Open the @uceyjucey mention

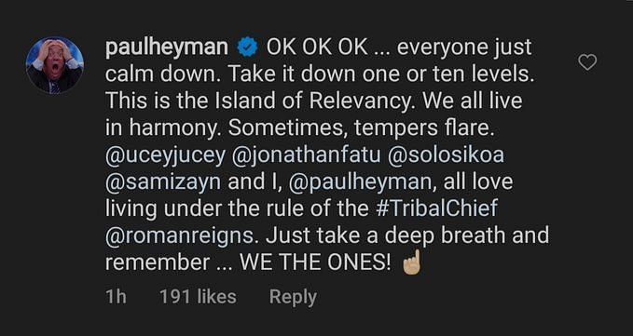[165, 156]
